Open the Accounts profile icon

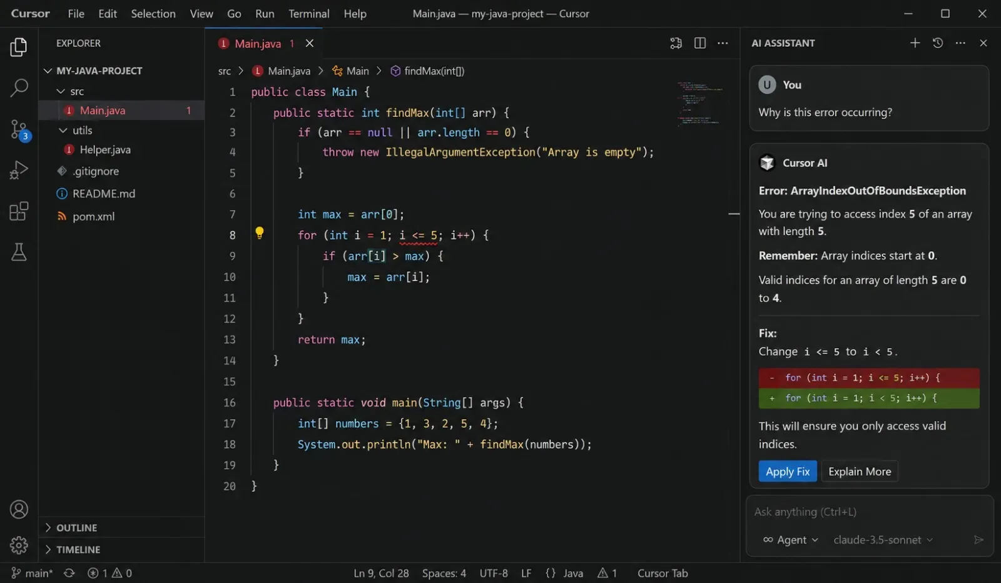19,509
